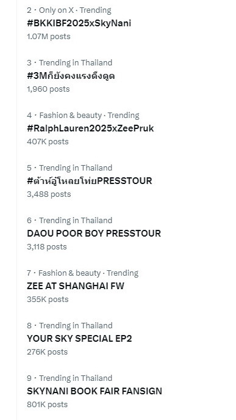
Task: Click the '4 · Fashion & beauty · Trending' label
Action: [83, 116]
